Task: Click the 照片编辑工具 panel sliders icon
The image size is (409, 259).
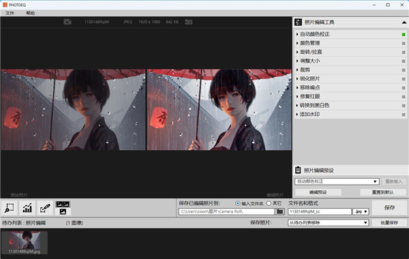Action: pos(298,22)
